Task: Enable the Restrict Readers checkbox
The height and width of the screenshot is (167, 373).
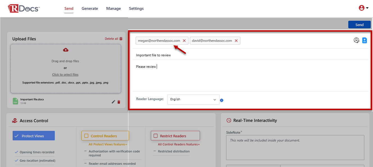Action: 156,136
